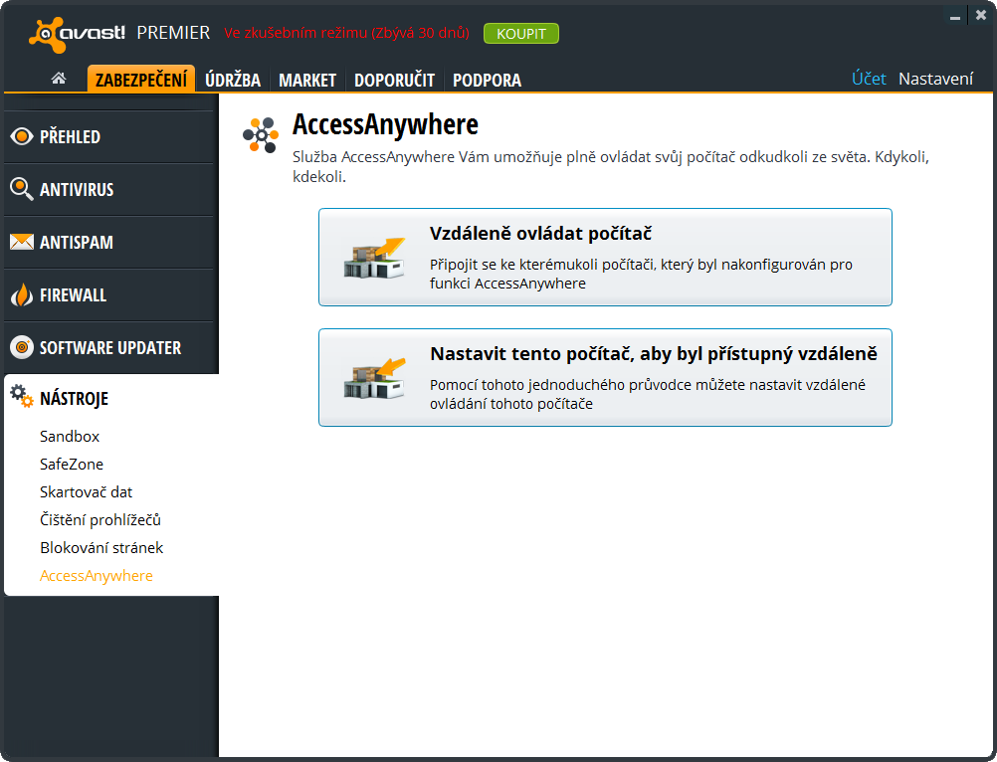The width and height of the screenshot is (997, 762).
Task: Select Blokování stránek
Action: tap(101, 548)
